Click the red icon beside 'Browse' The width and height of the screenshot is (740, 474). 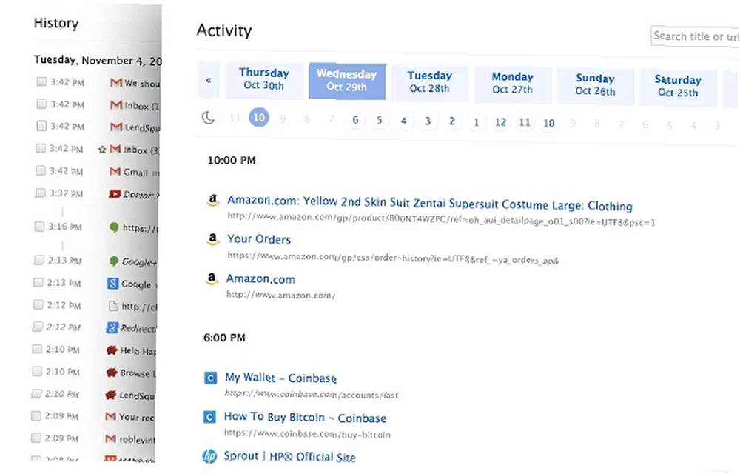112,373
